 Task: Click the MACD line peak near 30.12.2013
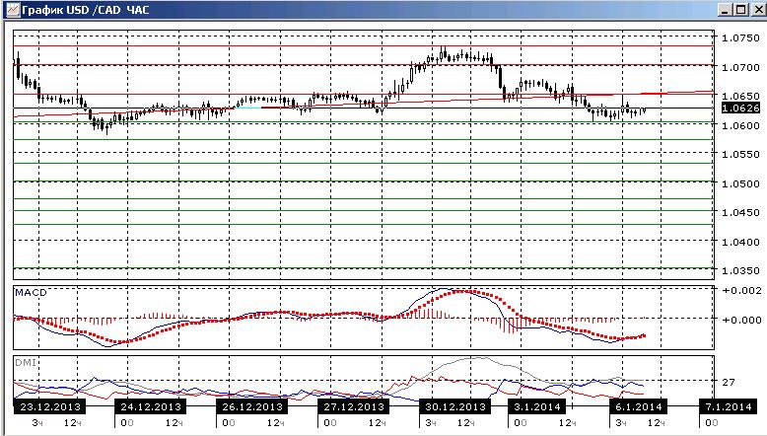[443, 289]
